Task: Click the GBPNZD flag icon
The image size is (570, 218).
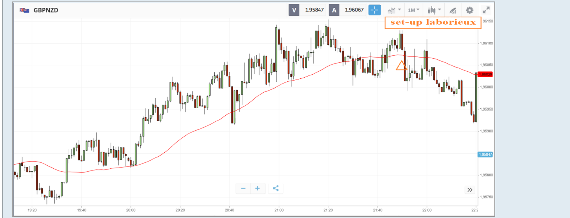Action: 24,10
